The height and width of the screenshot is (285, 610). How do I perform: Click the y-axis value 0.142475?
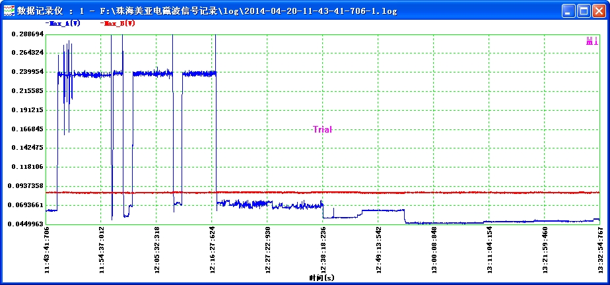27,148
